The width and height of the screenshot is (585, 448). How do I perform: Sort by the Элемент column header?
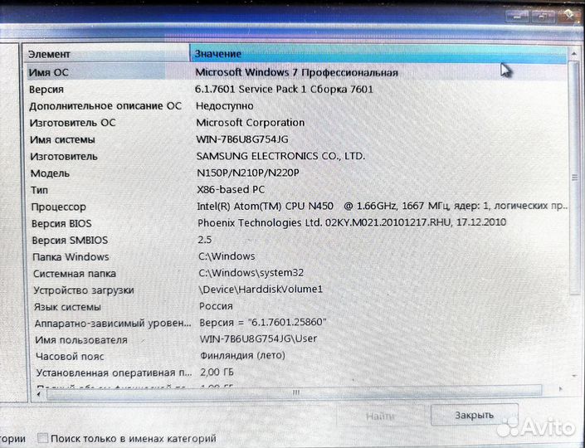pos(107,54)
